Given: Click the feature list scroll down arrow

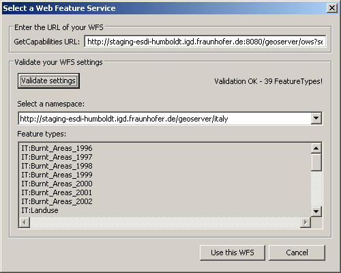Looking at the screenshot, I should click(316, 212).
